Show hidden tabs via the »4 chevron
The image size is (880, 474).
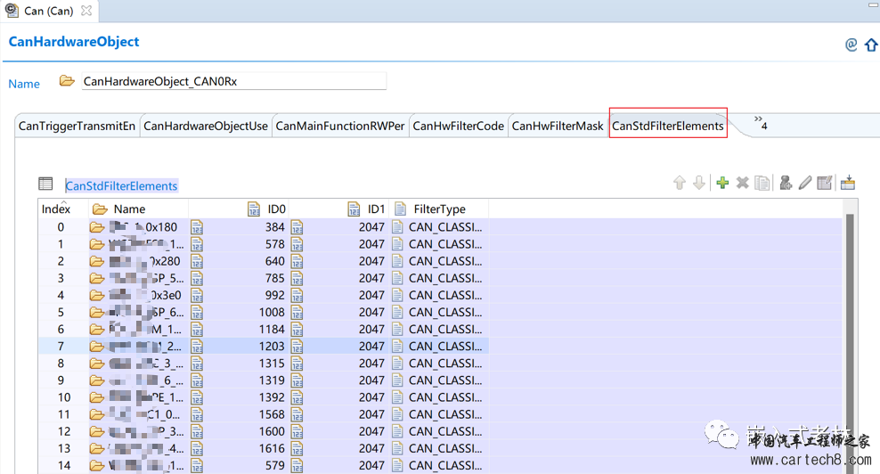point(761,123)
